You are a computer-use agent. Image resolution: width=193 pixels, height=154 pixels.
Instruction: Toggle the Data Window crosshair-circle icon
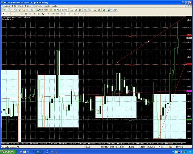19,10
